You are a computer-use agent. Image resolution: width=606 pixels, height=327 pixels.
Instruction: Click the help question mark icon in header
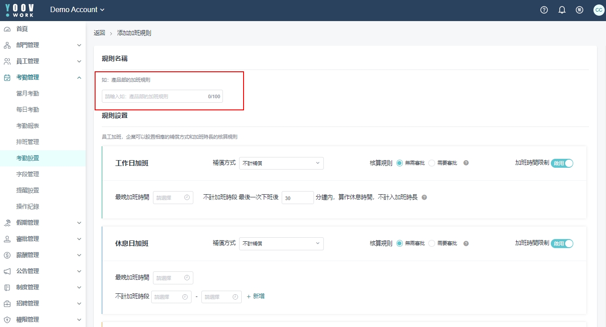544,10
